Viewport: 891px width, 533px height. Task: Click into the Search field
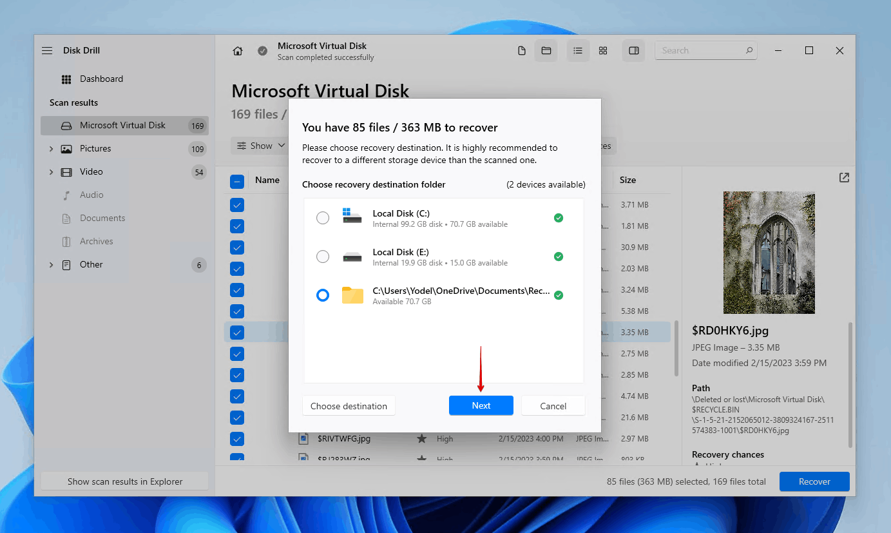(705, 50)
